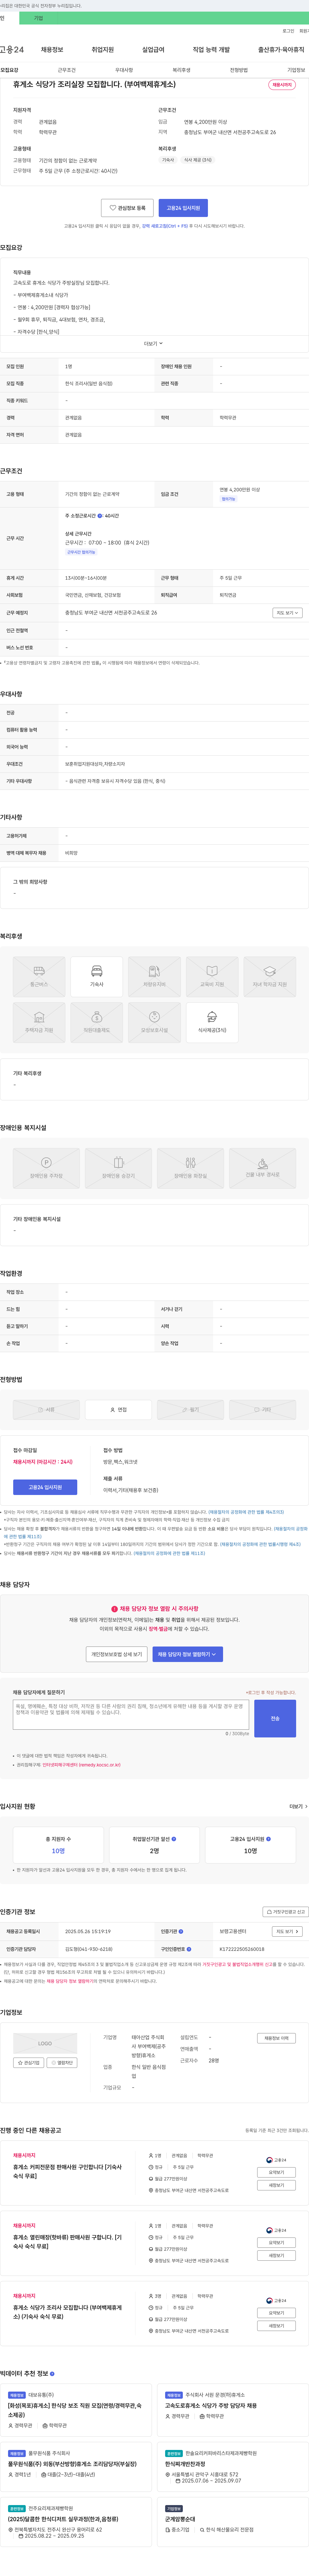Open 더보기 next to 입사지원 현황

point(298,1807)
